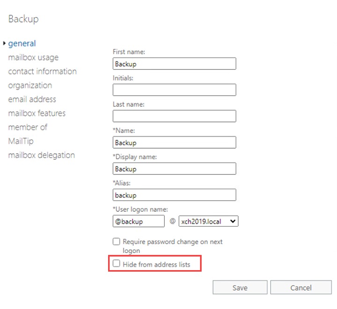Select the general section

click(x=22, y=43)
